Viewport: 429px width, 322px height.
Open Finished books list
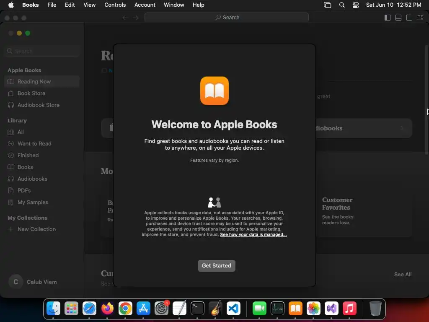pos(42,156)
